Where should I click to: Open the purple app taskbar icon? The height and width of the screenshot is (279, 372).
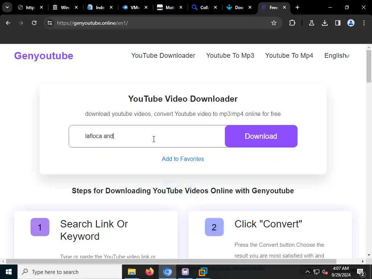tap(185, 272)
